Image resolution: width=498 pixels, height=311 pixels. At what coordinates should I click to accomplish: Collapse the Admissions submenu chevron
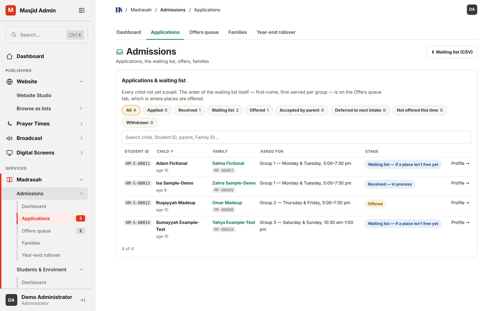click(81, 193)
